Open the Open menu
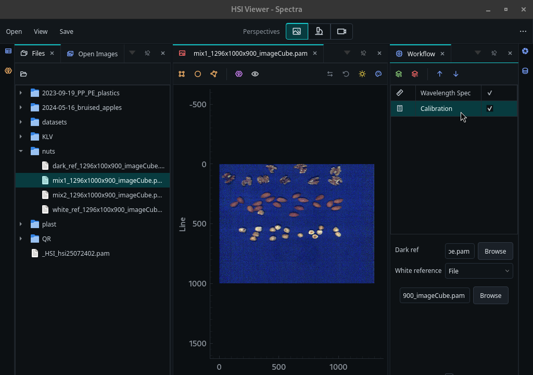The image size is (533, 375). click(x=14, y=31)
